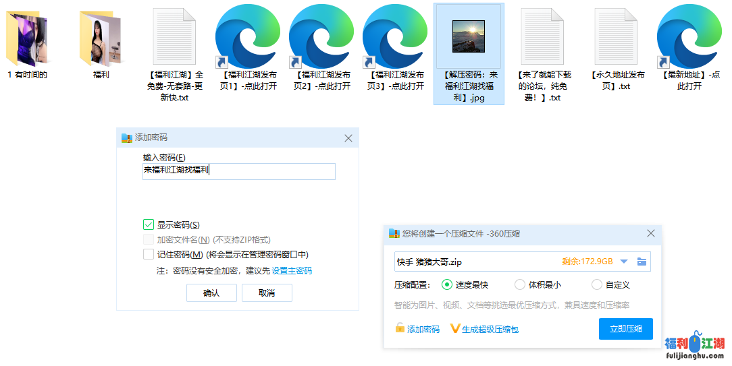
Task: Click the 输入密码 text field
Action: coord(239,171)
